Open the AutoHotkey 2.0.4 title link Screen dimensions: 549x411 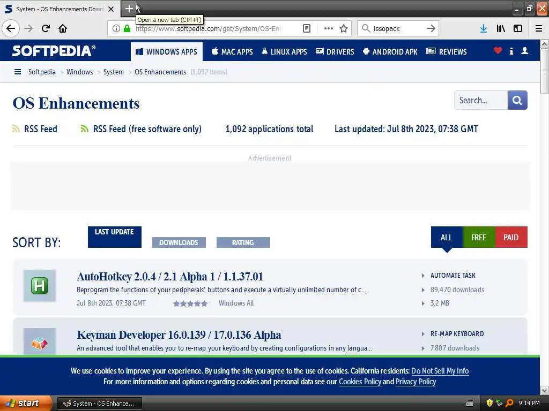click(x=170, y=277)
